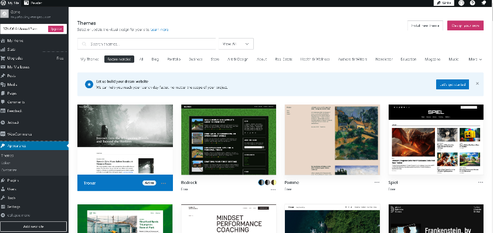
Task: Click the Users person icon
Action: tap(3, 189)
